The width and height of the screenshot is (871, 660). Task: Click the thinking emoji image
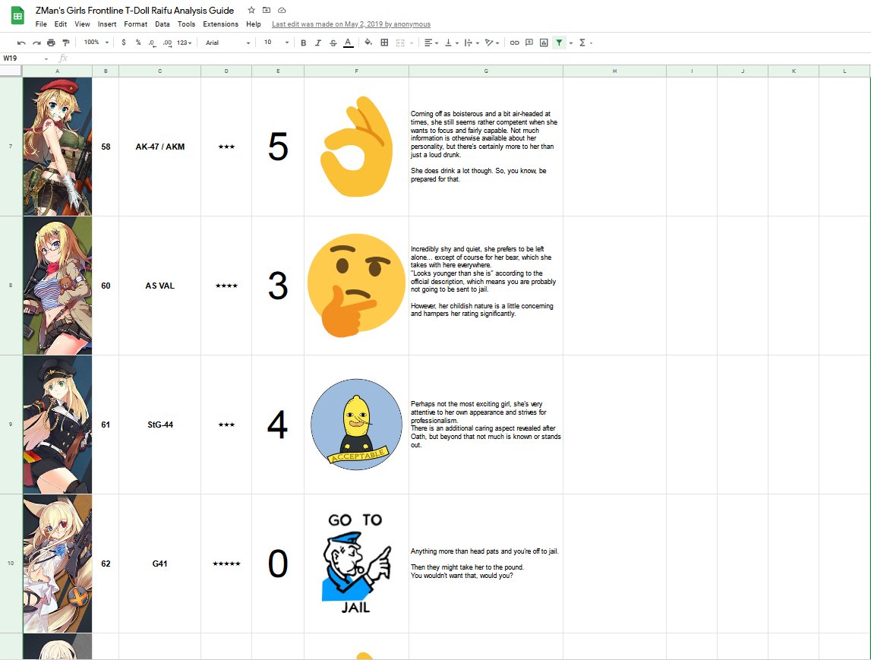(356, 286)
